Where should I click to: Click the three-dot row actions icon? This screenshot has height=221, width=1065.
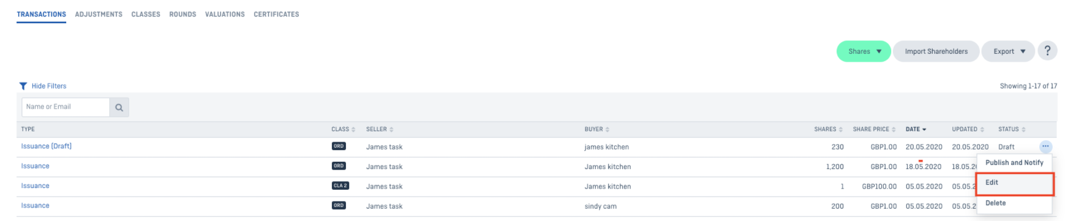click(x=1045, y=147)
